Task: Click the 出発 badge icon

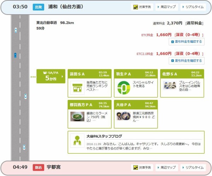Action: pyautogui.click(x=39, y=7)
